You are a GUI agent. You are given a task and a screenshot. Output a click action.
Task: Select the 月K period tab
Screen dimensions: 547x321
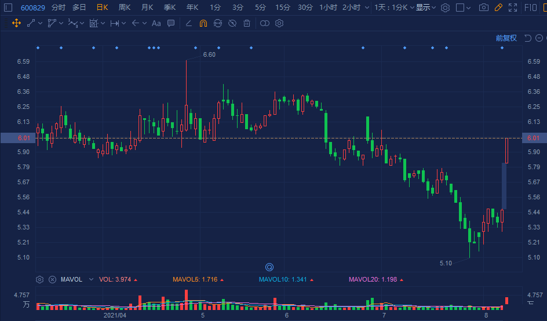147,8
